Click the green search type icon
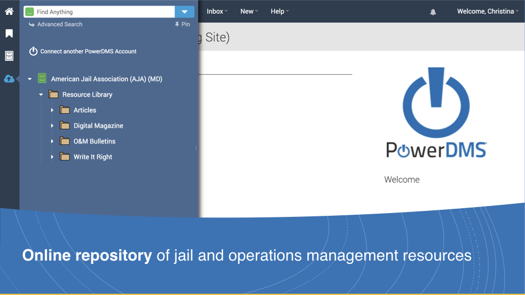Viewport: 525px width, 295px height. (x=30, y=11)
